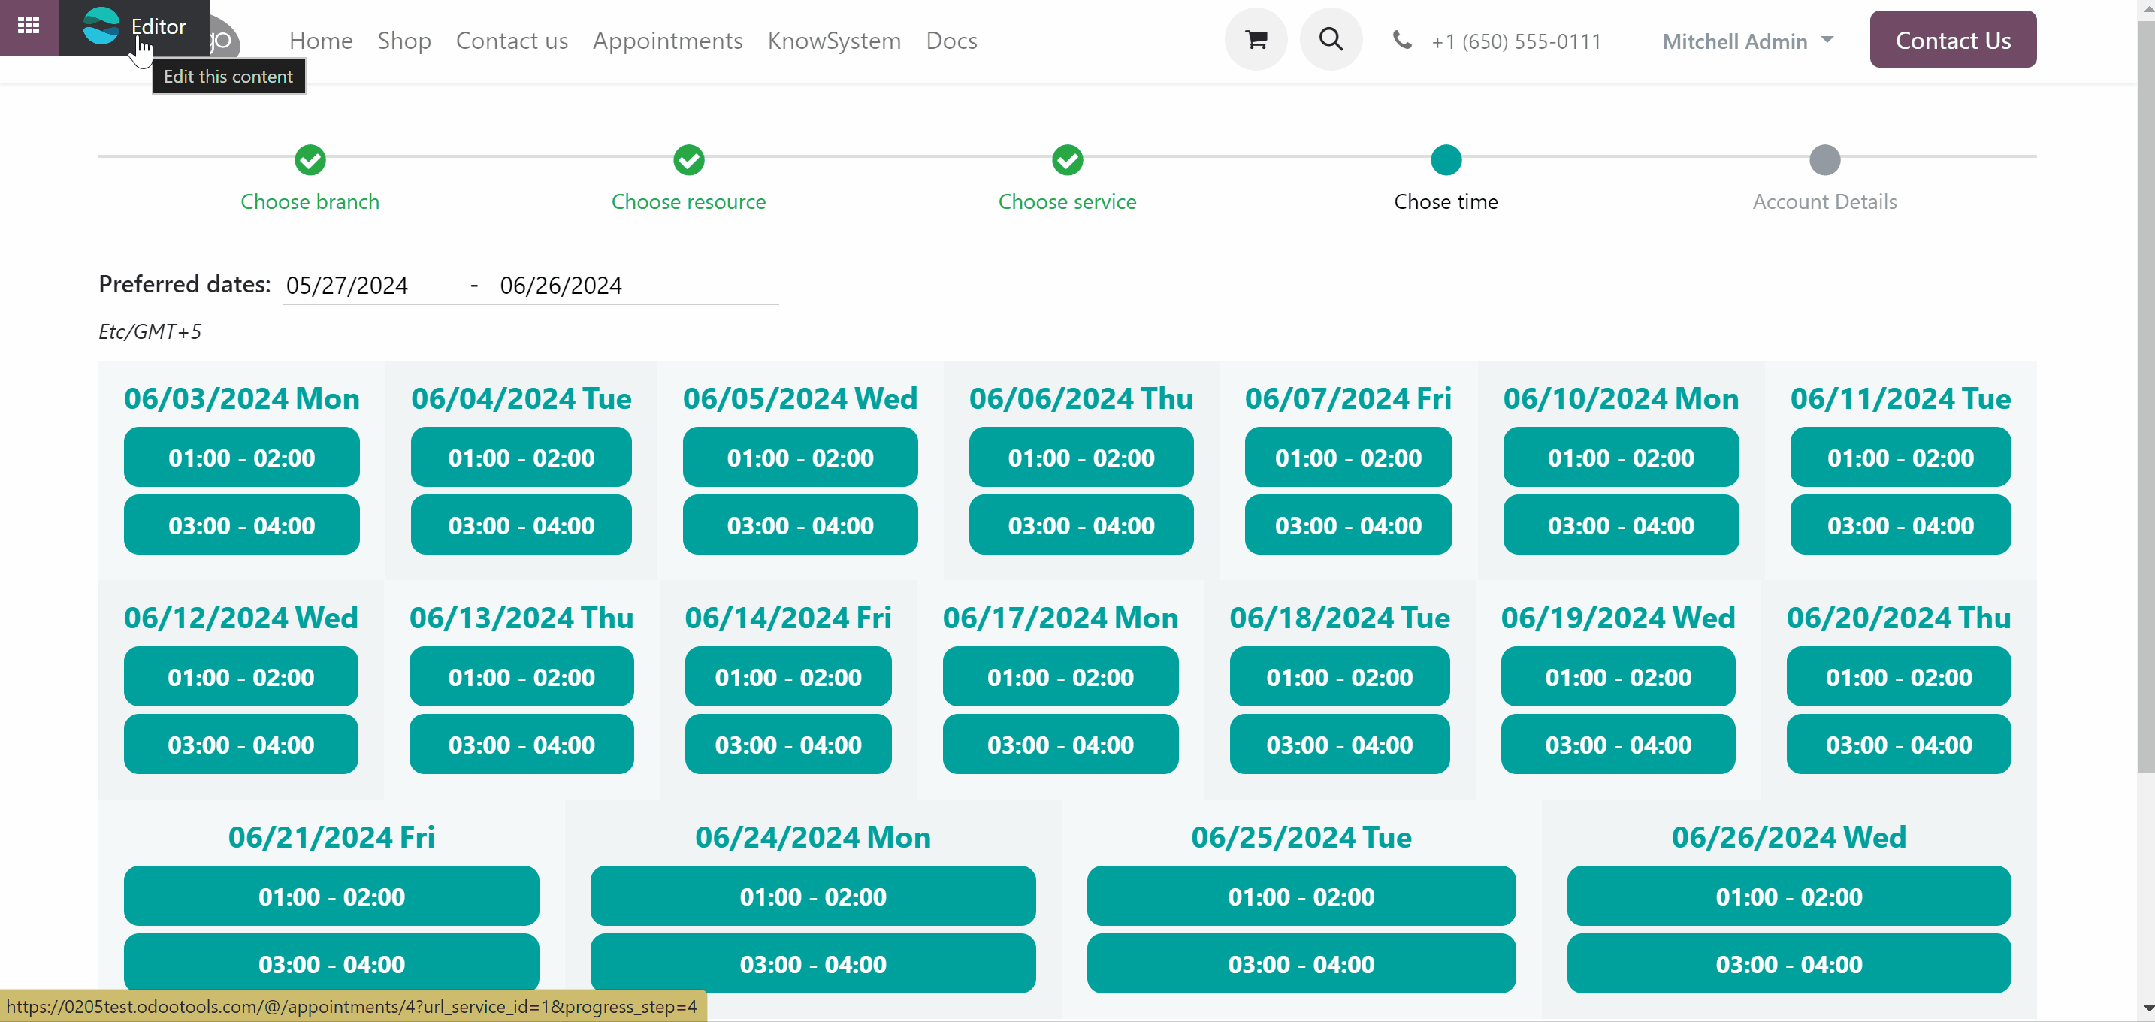Screen dimensions: 2155x1022
Task: Click the Choose branch checkmark step
Action: 310,160
